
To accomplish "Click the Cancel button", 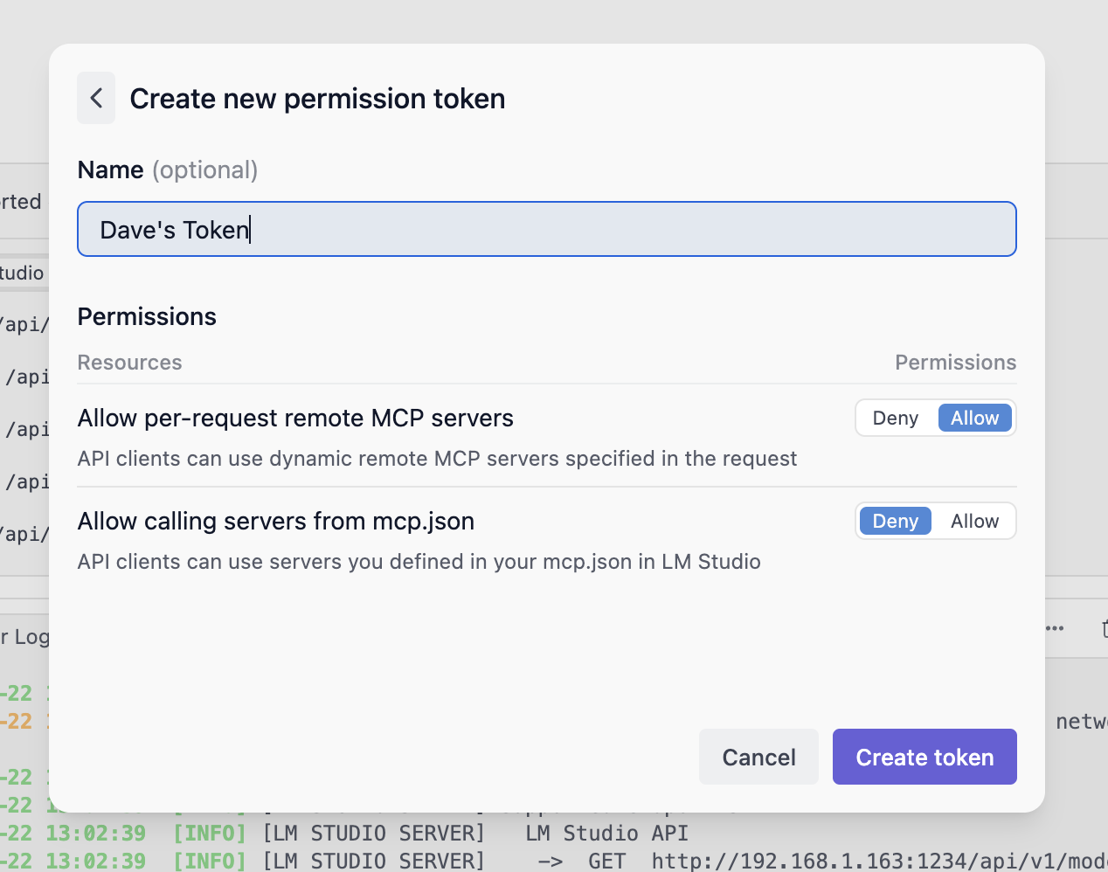I will 758,757.
